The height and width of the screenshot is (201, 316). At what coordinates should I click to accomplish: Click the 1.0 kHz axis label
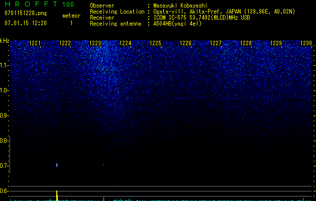[x=4, y=90]
